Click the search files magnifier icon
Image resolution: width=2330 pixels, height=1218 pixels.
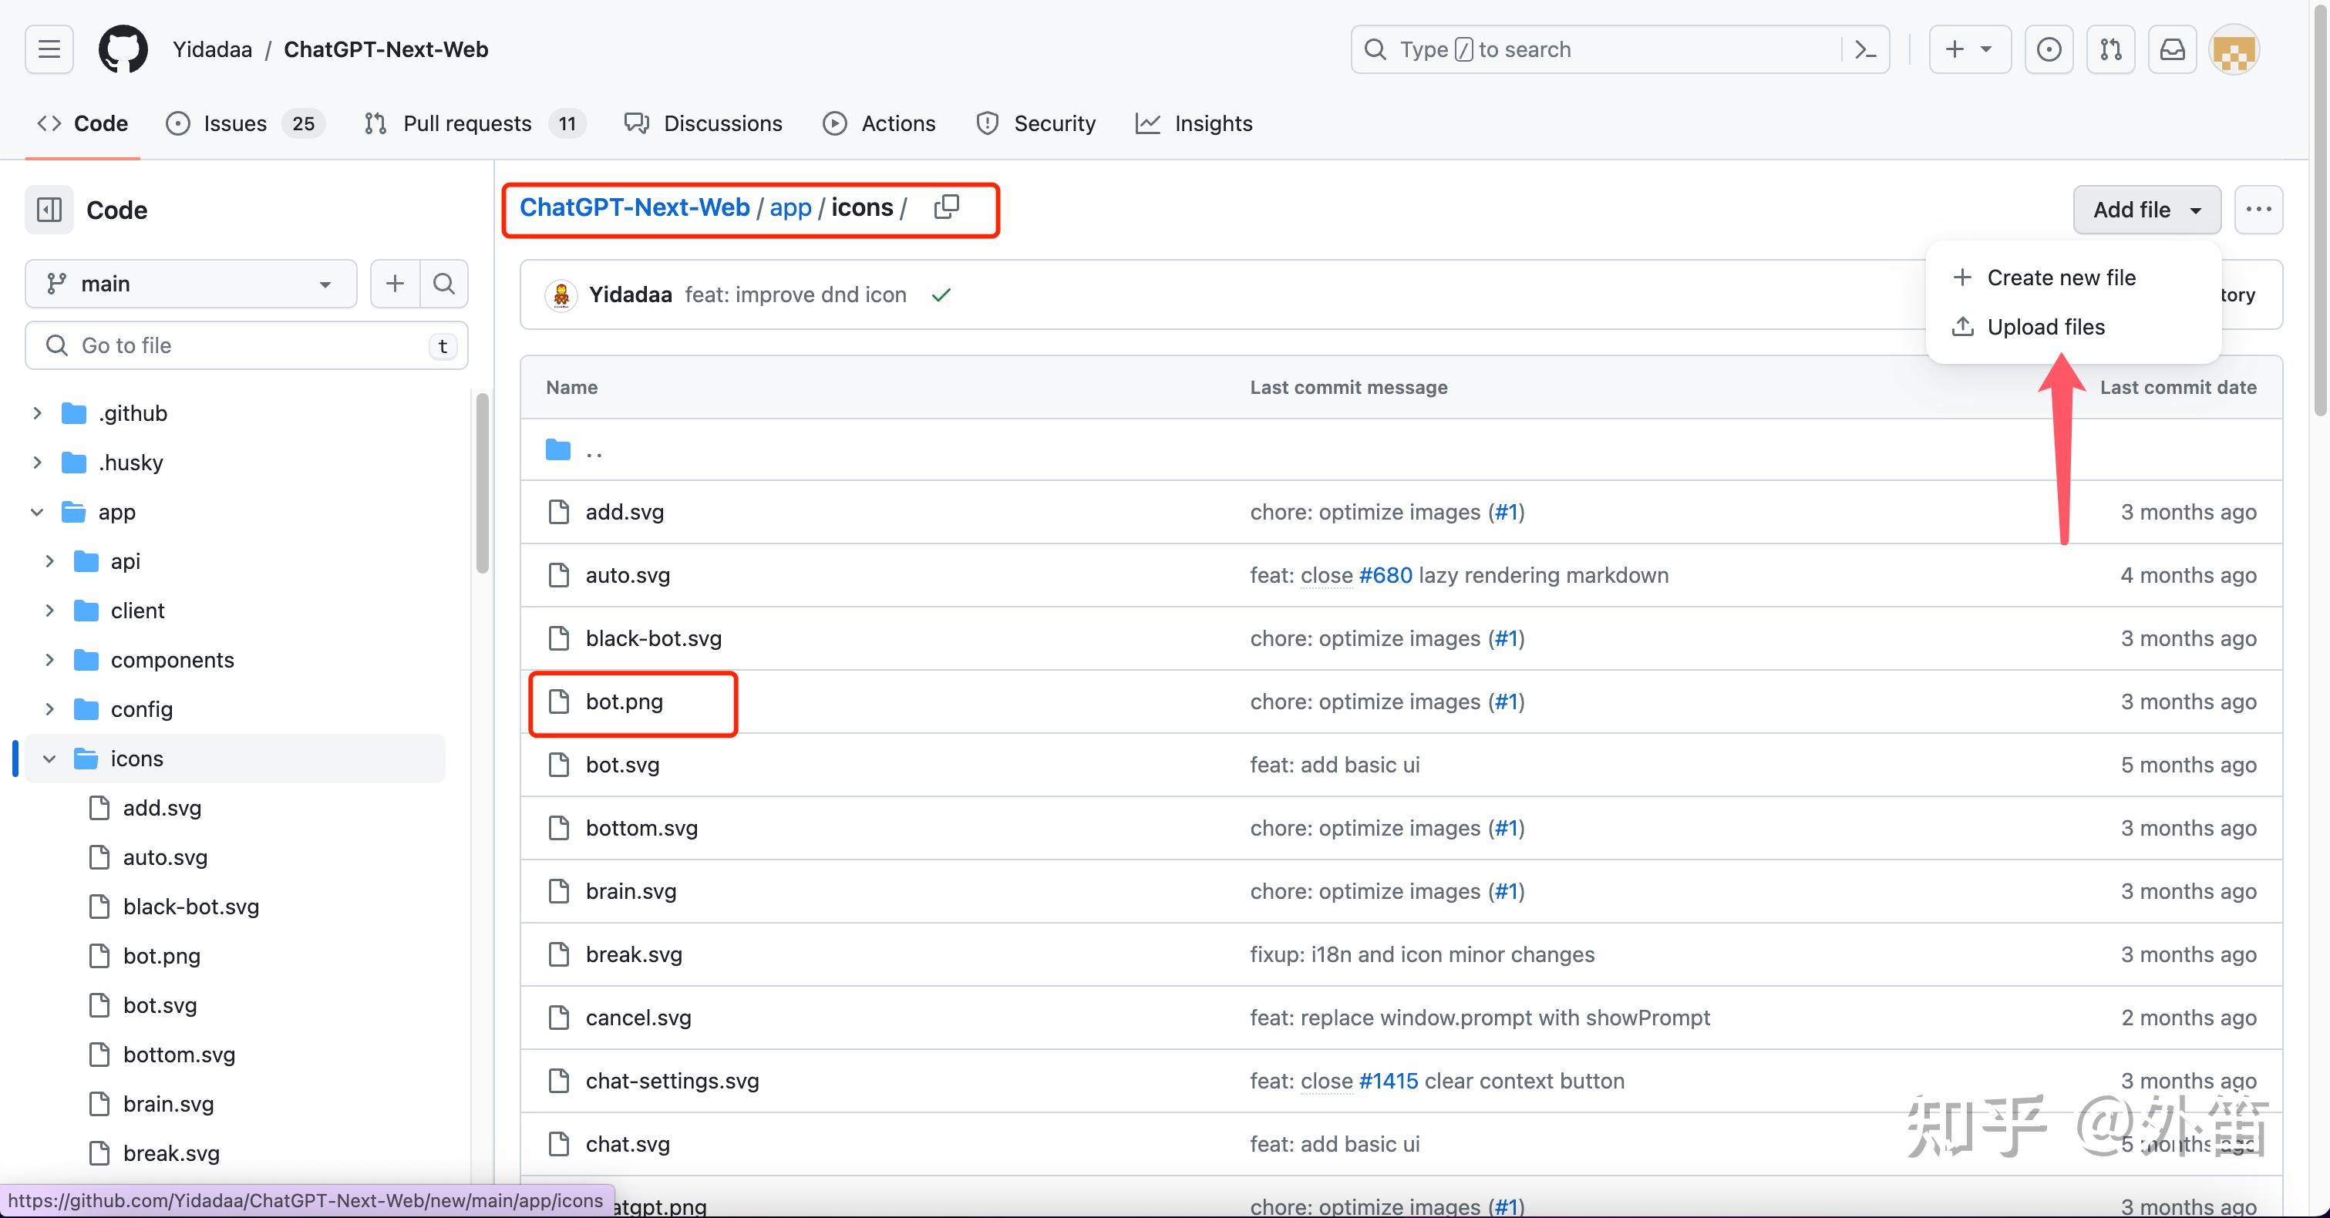443,284
